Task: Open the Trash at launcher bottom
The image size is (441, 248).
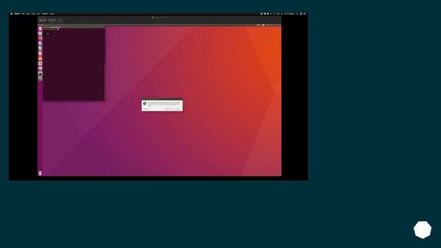Action: 40,173
